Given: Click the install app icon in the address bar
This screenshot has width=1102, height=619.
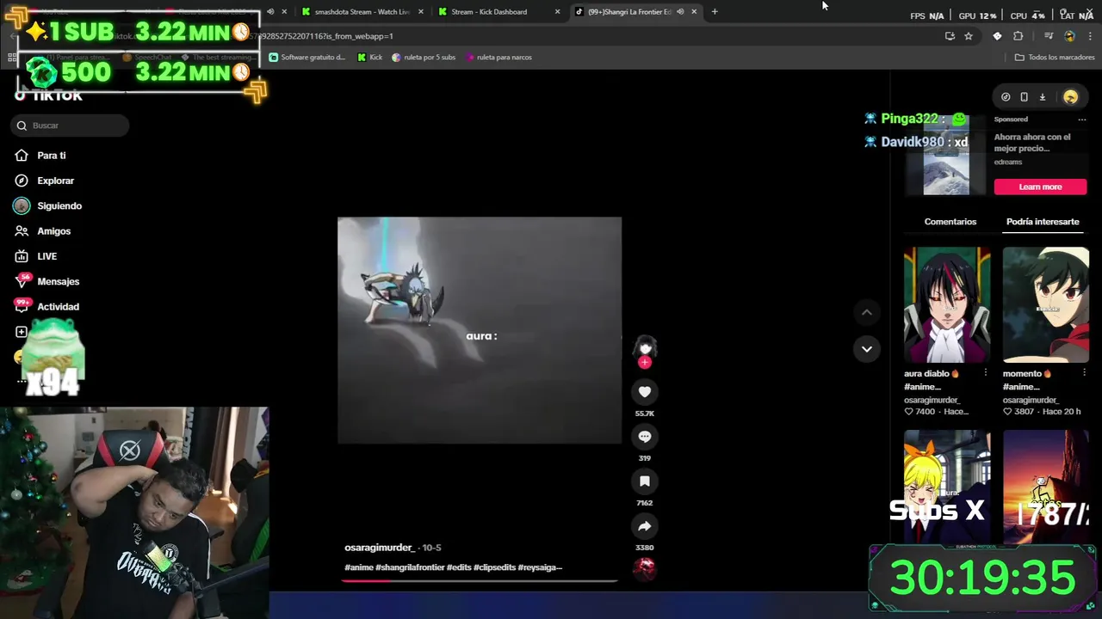Looking at the screenshot, I should point(950,36).
